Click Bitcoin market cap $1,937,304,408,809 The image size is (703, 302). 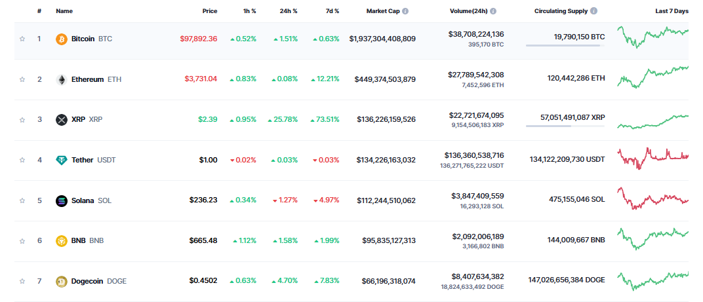point(382,39)
